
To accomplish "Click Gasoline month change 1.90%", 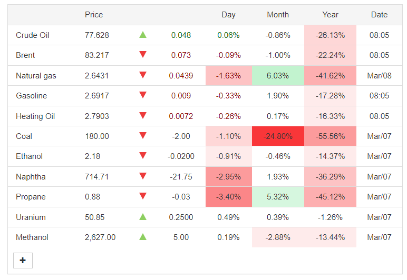I will pyautogui.click(x=278, y=96).
